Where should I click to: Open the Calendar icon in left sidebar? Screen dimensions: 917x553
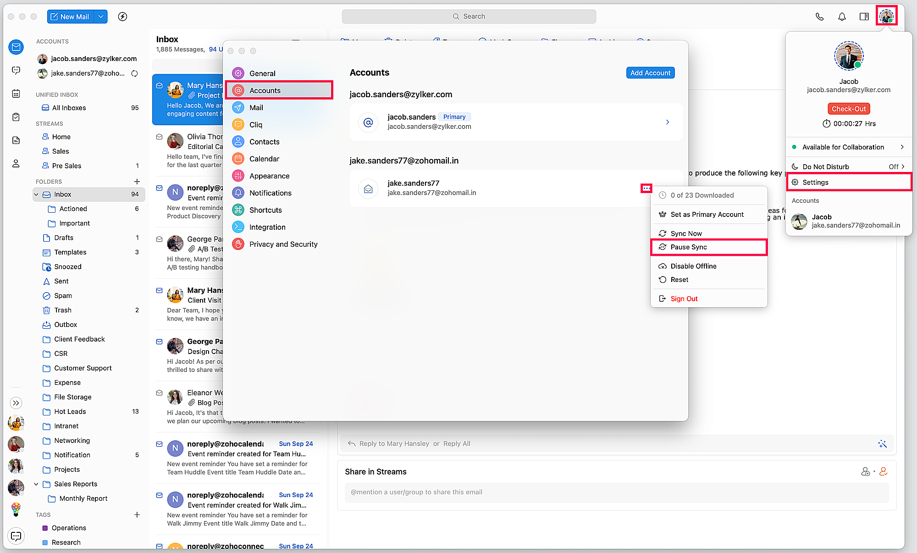[16, 94]
